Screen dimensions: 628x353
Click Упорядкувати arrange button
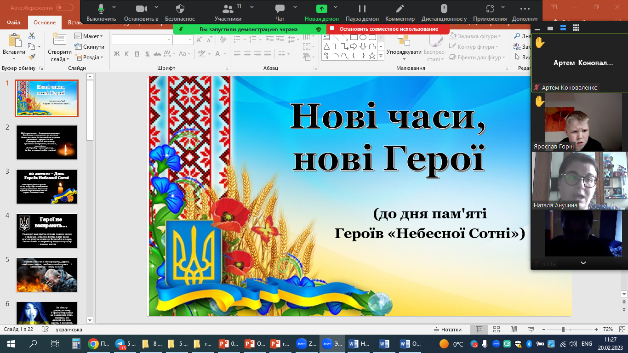click(x=404, y=47)
